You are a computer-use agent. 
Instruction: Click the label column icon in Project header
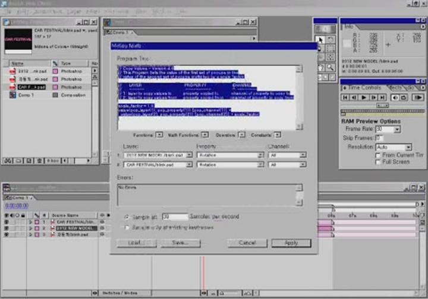pos(55,63)
